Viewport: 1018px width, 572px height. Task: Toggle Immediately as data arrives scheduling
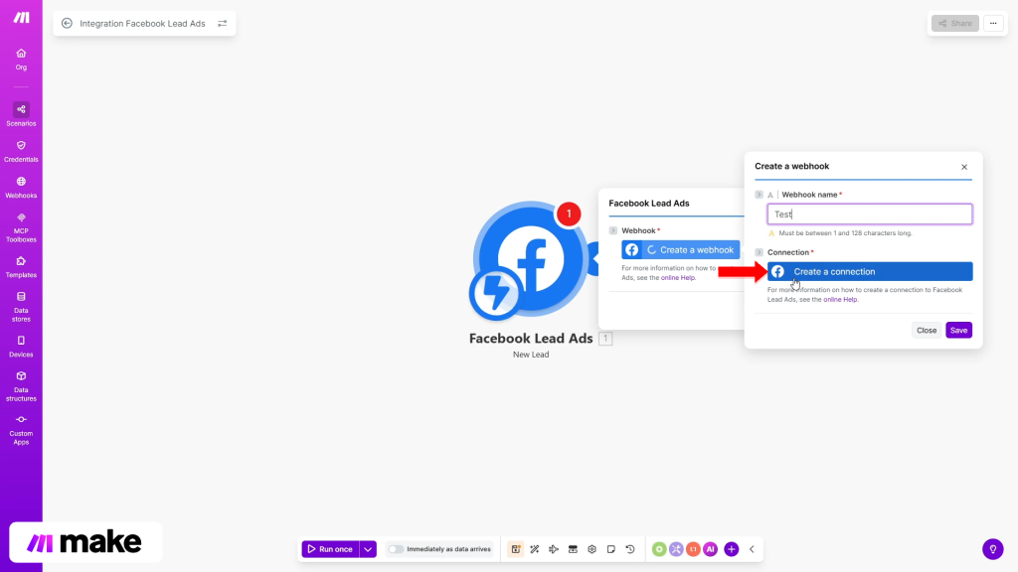pyautogui.click(x=396, y=549)
